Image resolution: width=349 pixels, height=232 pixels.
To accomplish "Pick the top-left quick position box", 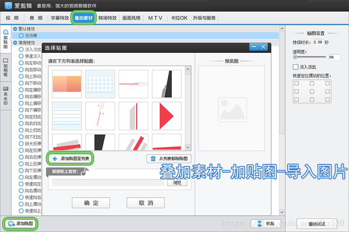I will point(297,83).
